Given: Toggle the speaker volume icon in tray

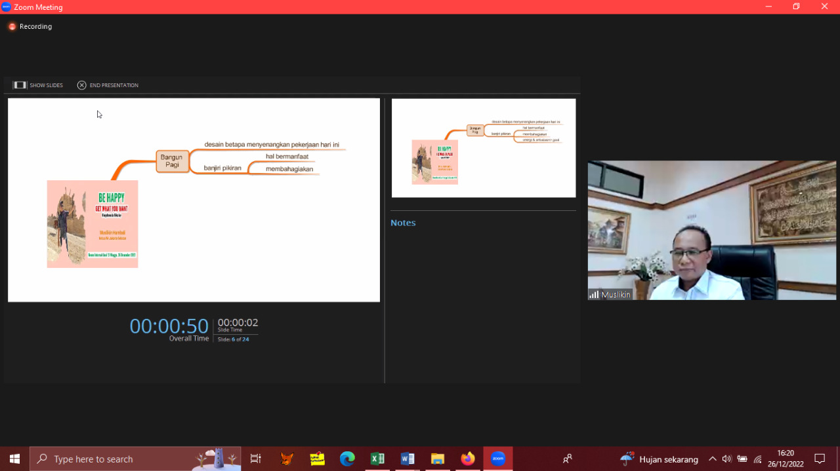Looking at the screenshot, I should pyautogui.click(x=727, y=459).
